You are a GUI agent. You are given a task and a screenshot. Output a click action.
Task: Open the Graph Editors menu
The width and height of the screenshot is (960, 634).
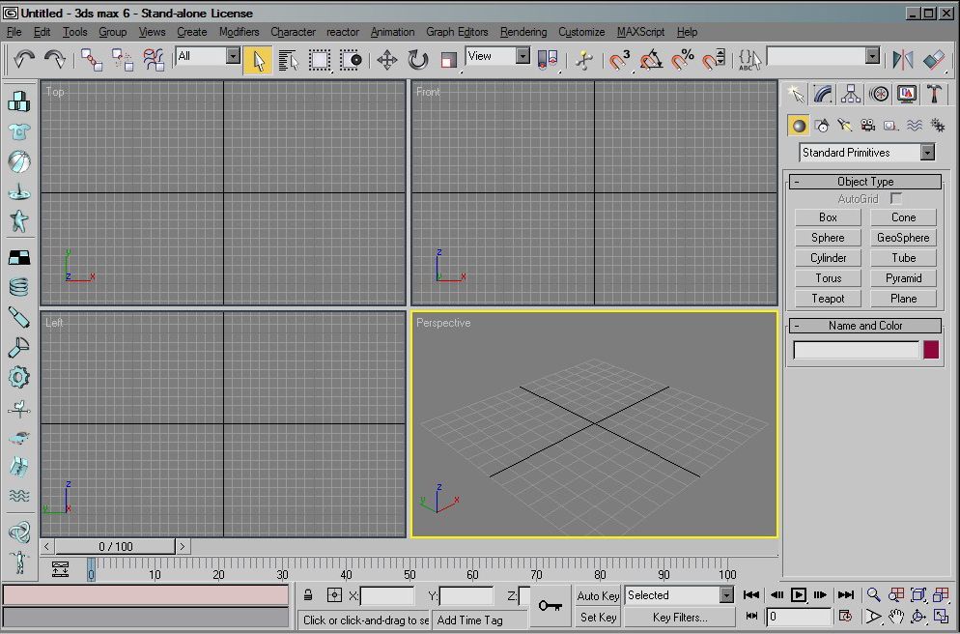pos(457,32)
